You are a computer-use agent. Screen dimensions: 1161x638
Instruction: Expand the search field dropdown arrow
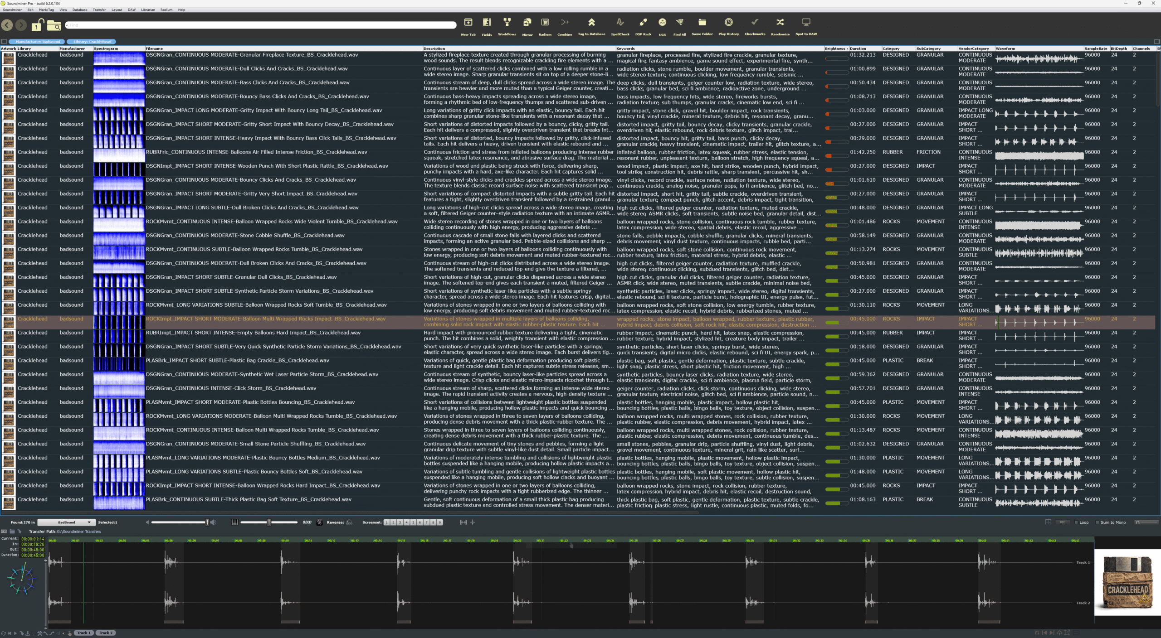click(67, 25)
